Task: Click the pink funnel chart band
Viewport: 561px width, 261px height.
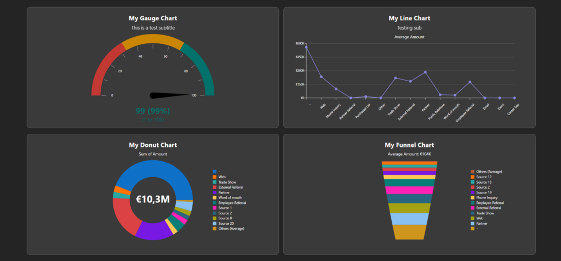Action: pyautogui.click(x=409, y=190)
